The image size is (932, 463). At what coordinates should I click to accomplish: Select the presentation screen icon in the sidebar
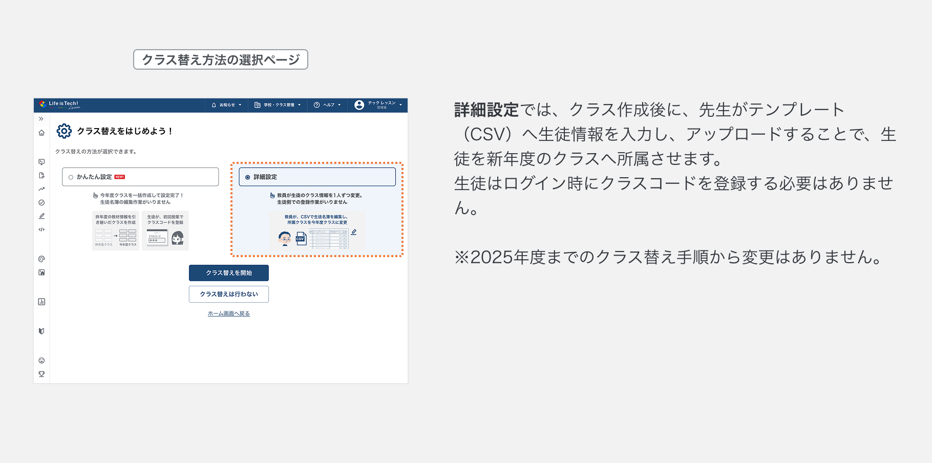coord(42,161)
